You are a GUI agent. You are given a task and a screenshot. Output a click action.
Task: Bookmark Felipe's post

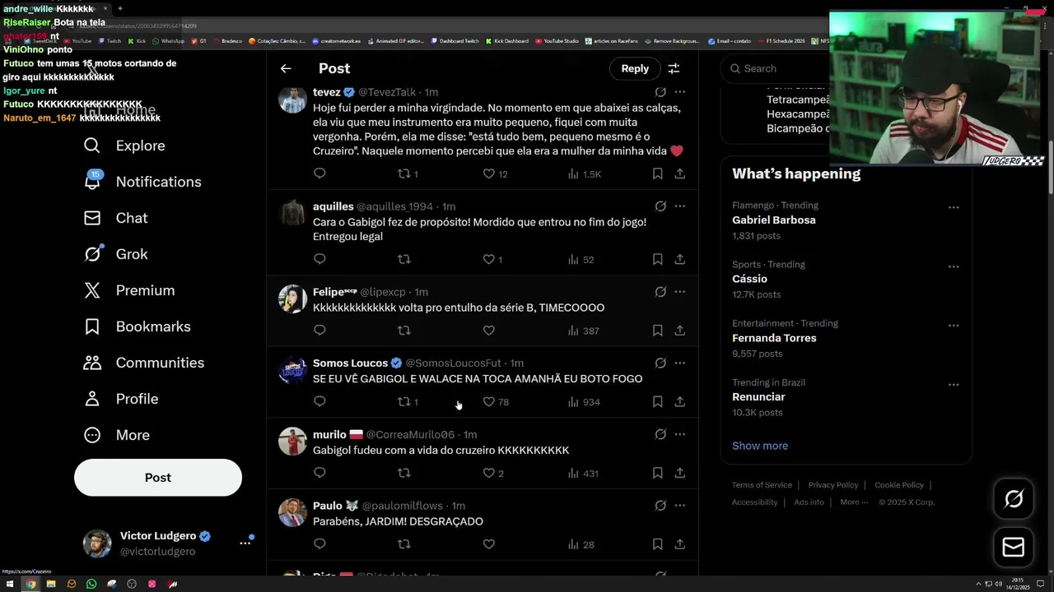[x=657, y=331]
